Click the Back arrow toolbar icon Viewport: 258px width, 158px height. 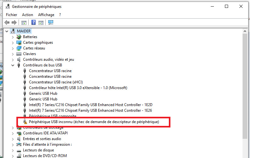(x=7, y=22)
